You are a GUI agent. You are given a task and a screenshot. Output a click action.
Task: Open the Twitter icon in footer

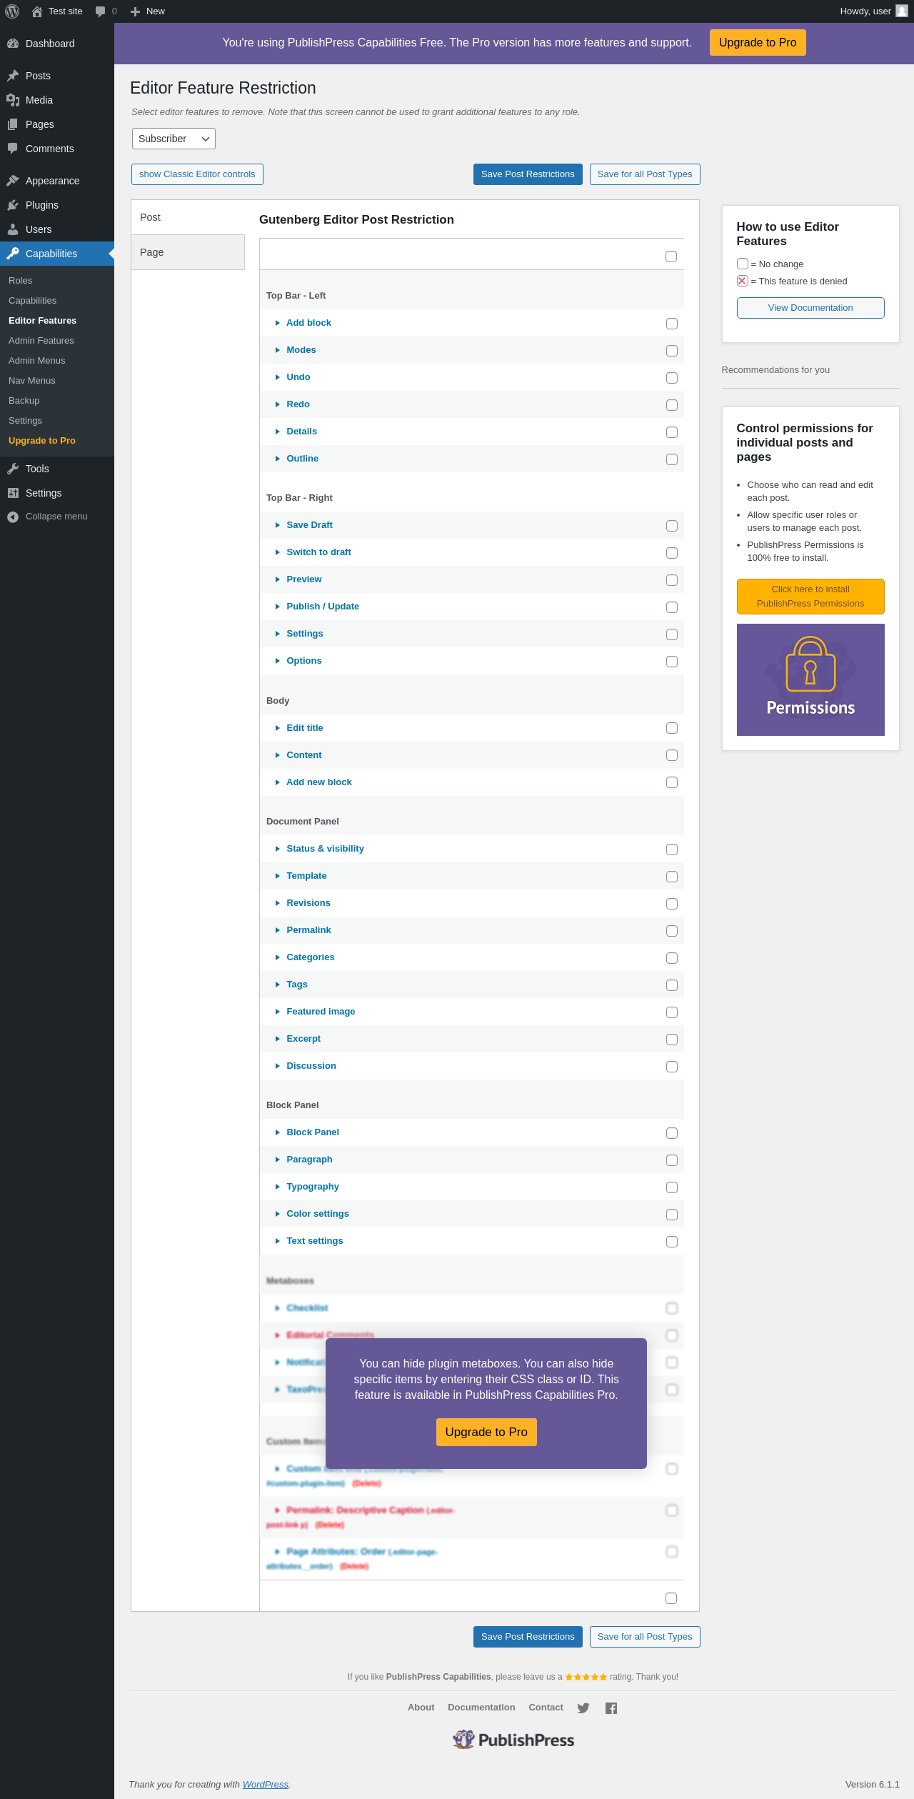pyautogui.click(x=583, y=1708)
